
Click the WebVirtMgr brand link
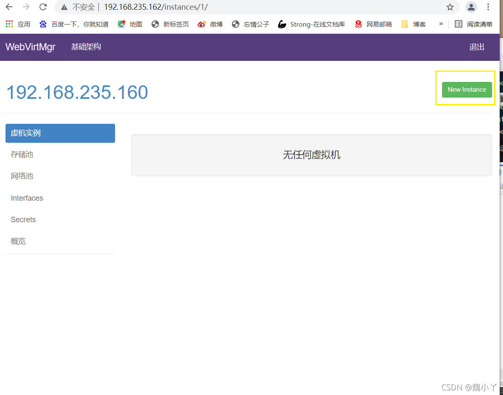[30, 47]
